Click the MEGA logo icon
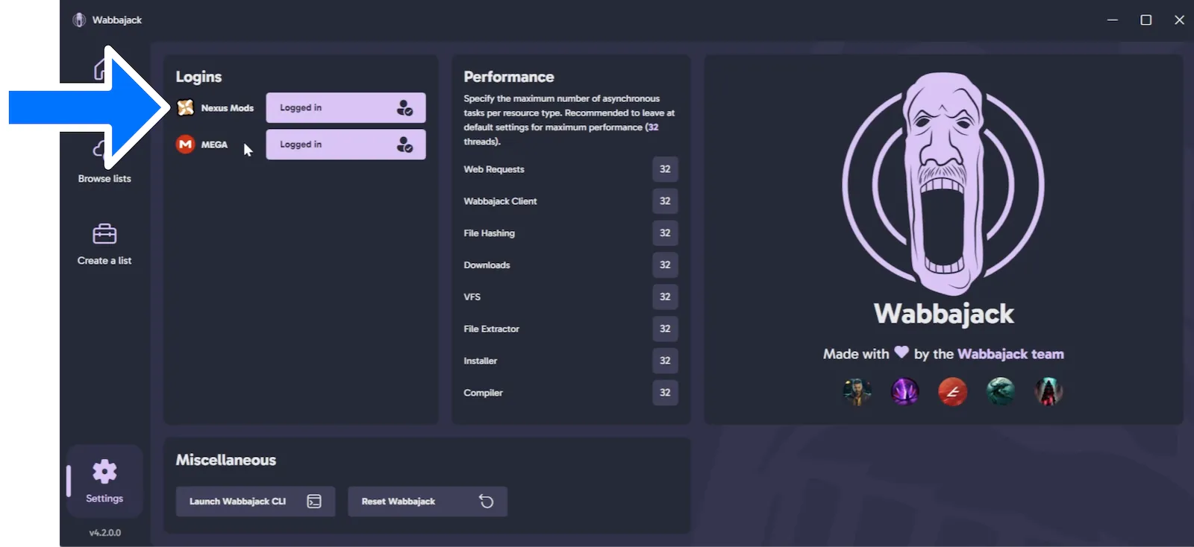Screen dimensions: 1194x547 click(x=185, y=145)
